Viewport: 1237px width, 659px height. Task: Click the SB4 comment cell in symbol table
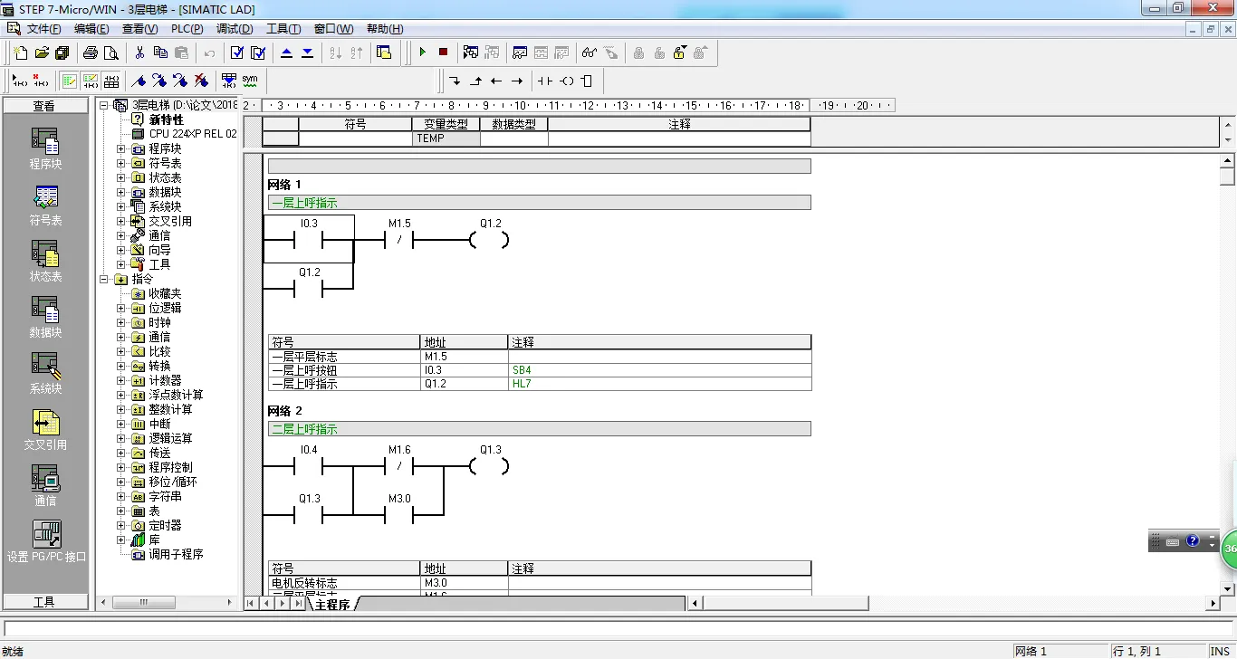click(x=659, y=370)
